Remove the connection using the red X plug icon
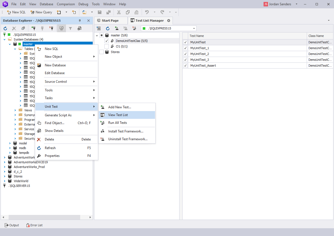334x236 pixels. pos(51,28)
